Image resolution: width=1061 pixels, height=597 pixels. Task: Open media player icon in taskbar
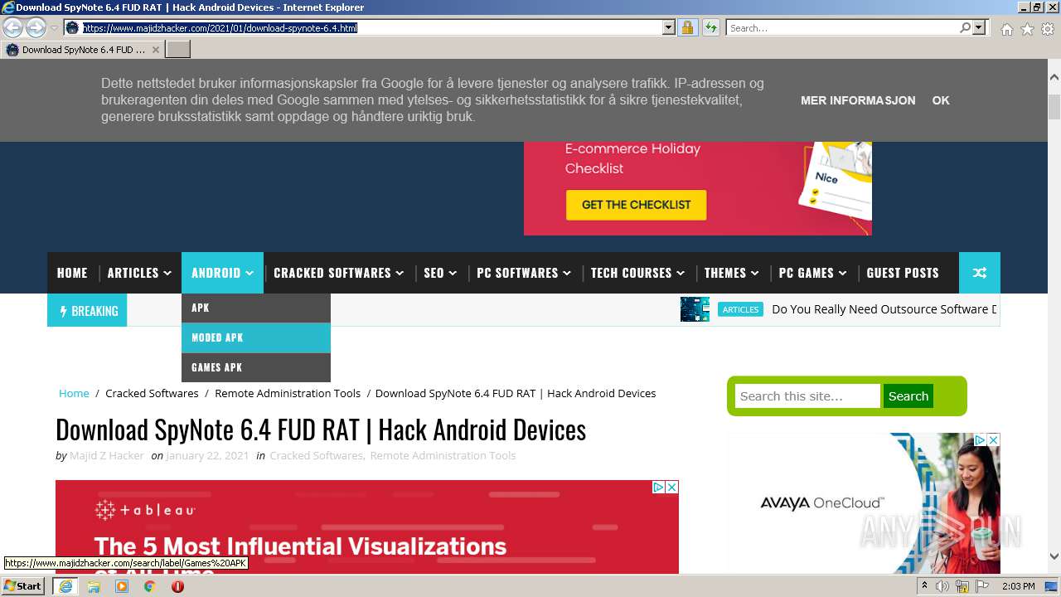(122, 586)
